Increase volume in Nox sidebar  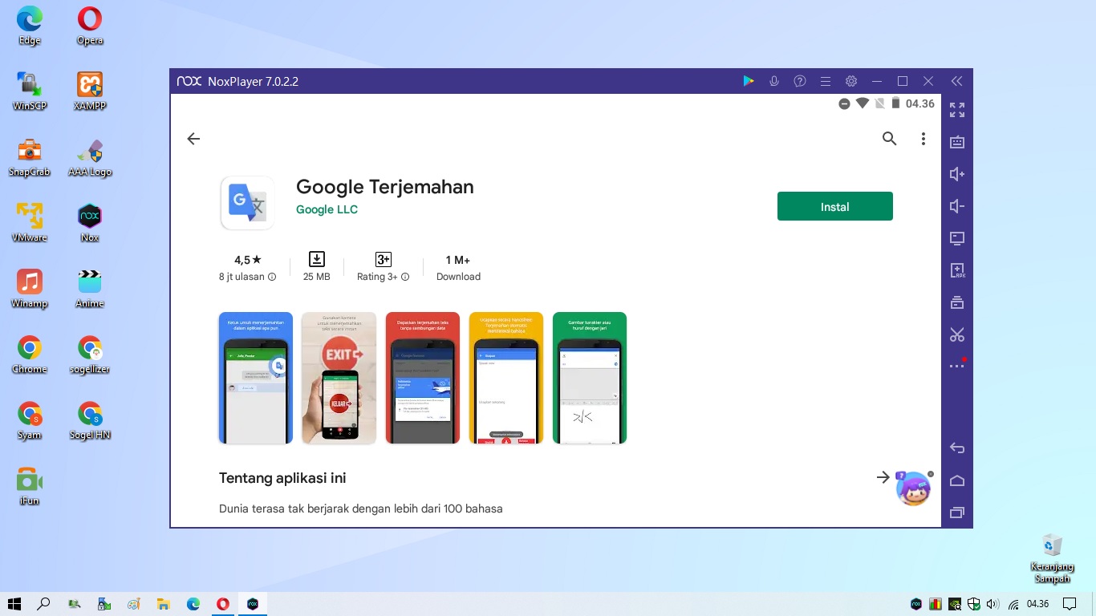pyautogui.click(x=957, y=174)
